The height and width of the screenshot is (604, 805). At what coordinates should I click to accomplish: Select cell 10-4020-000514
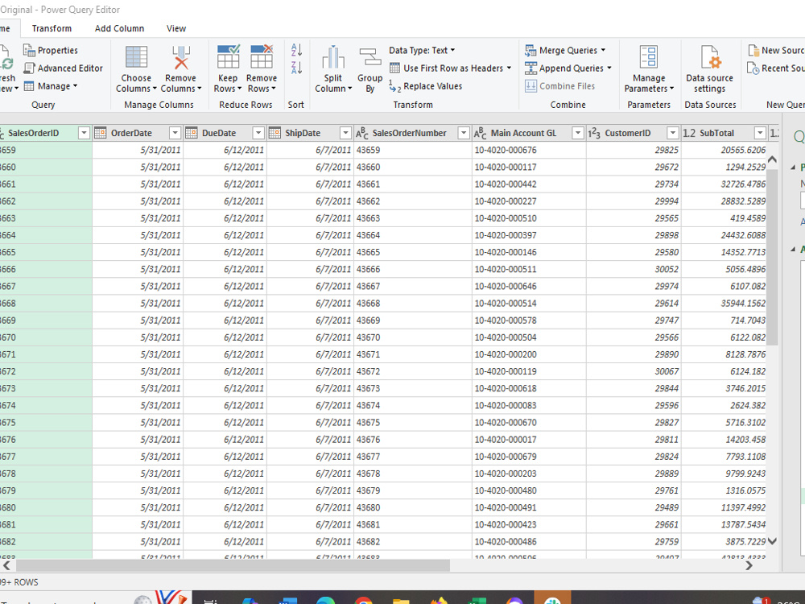click(x=529, y=303)
